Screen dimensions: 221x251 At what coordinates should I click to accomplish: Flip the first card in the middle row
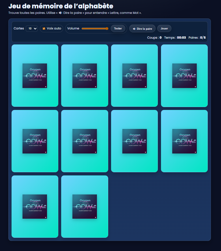tap(35, 141)
